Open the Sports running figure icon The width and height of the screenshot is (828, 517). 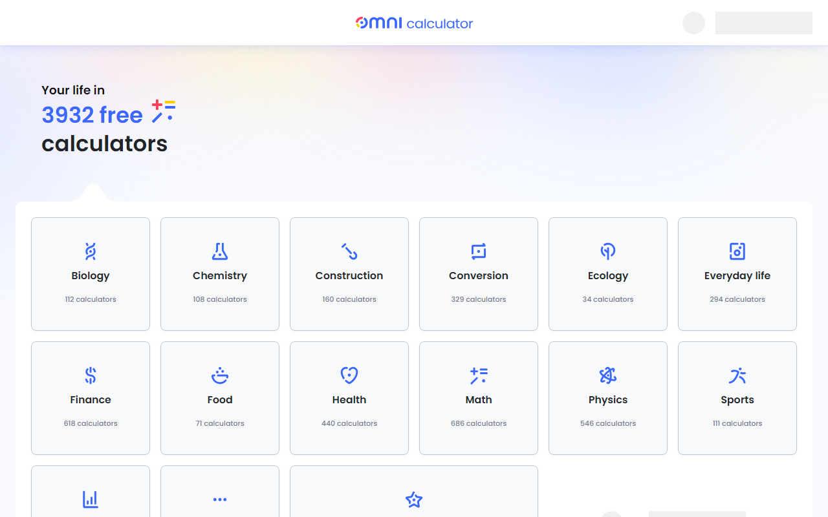pyautogui.click(x=737, y=375)
